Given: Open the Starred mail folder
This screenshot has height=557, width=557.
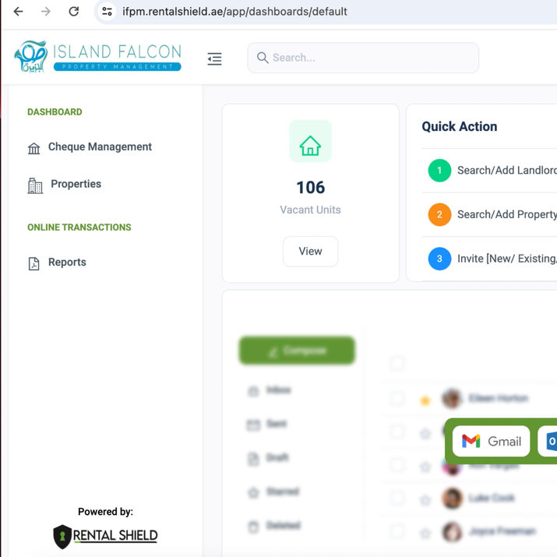Looking at the screenshot, I should click(x=273, y=492).
